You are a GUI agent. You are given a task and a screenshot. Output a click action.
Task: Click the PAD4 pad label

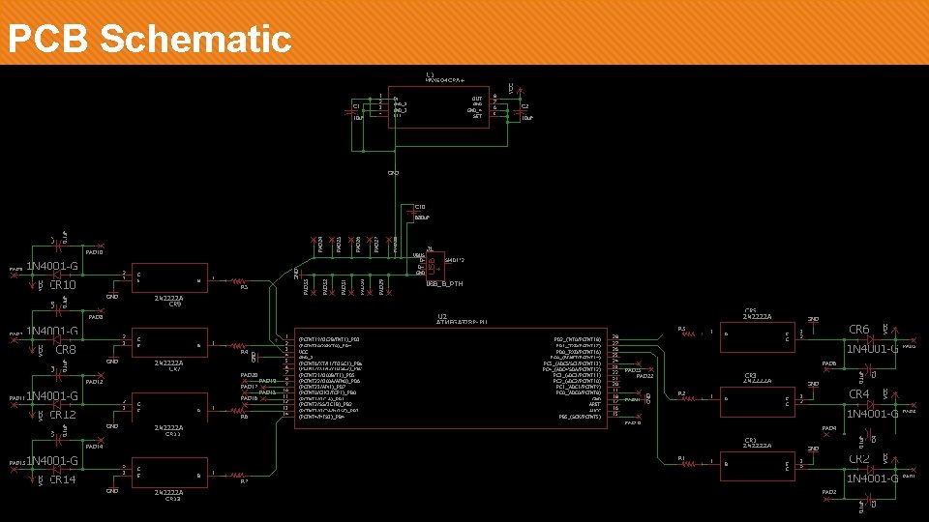click(829, 428)
